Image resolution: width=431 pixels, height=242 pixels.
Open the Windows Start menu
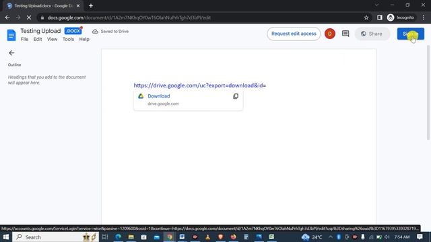[6, 237]
